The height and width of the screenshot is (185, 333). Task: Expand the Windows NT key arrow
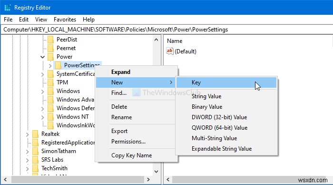coord(43,117)
